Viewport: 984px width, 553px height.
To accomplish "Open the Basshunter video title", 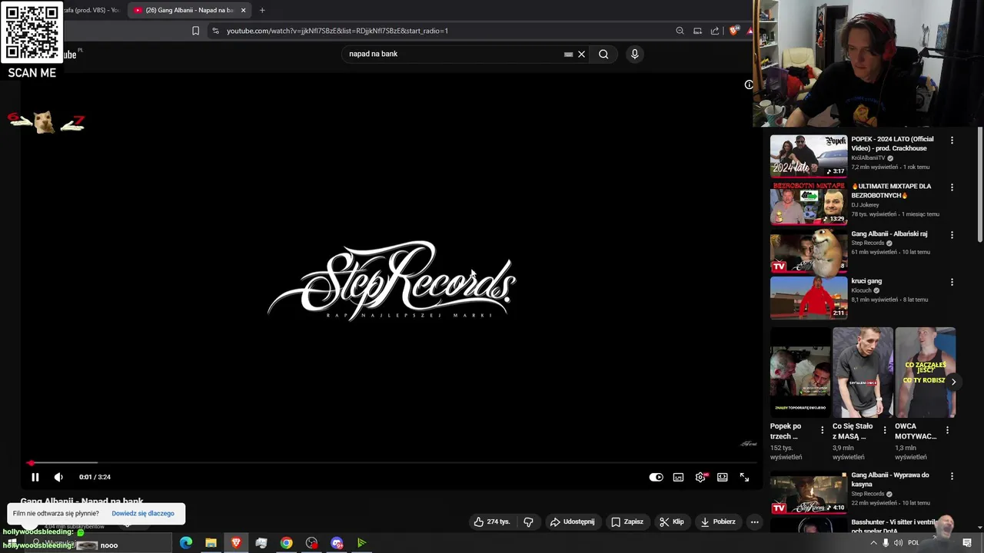I will pyautogui.click(x=894, y=526).
